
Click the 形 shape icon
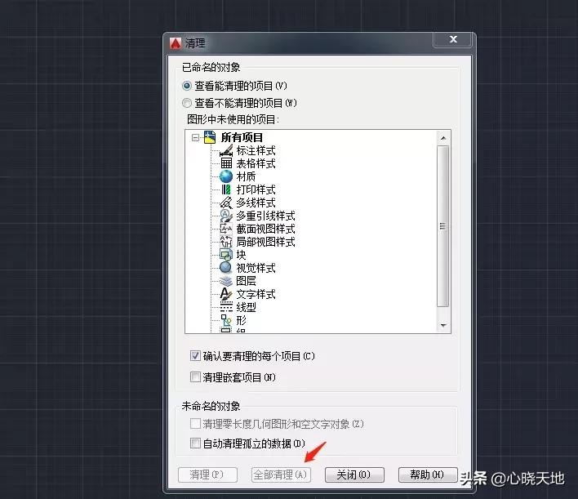(226, 320)
